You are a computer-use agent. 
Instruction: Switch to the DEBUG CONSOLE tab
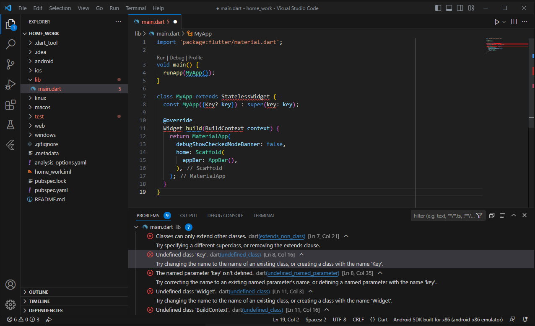pos(225,216)
